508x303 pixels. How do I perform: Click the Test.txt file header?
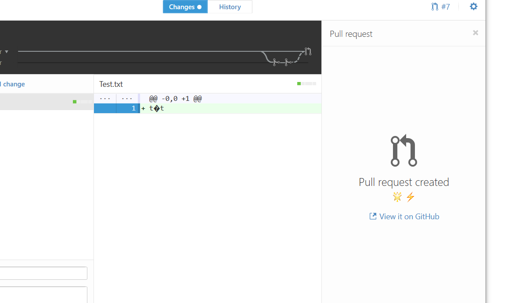pyautogui.click(x=111, y=84)
